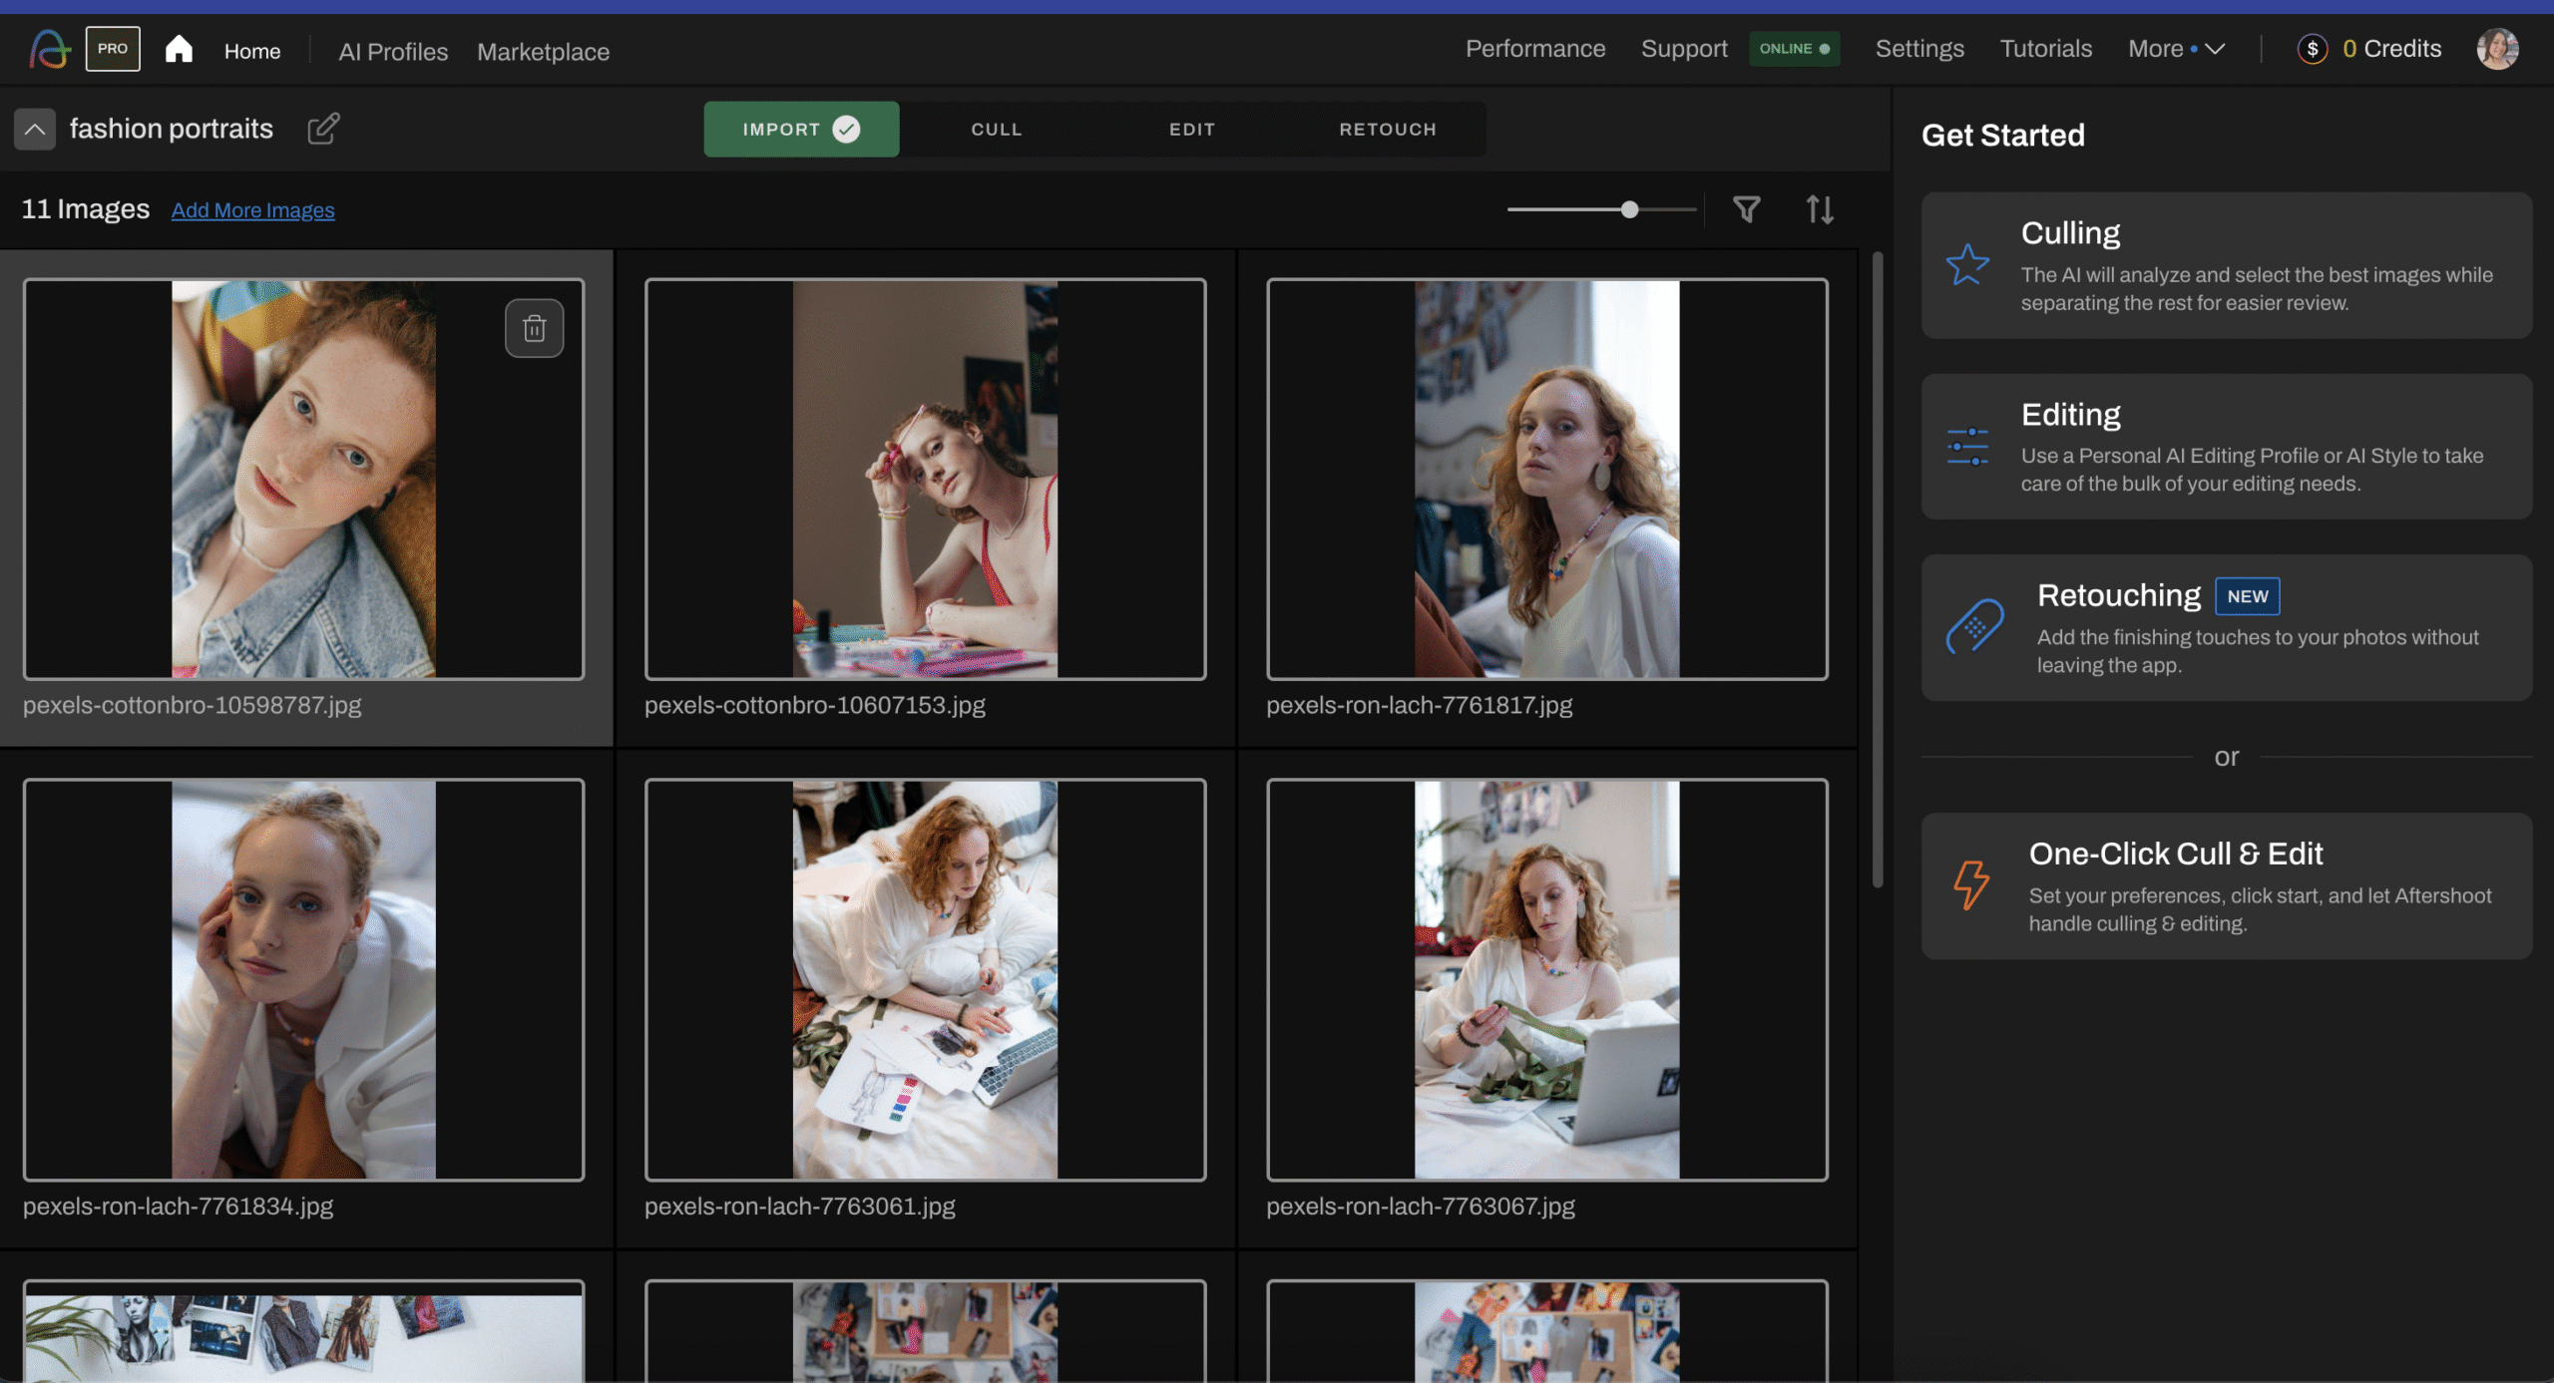Choose the Culling option card
Viewport: 2554px width, 1383px height.
coord(2226,265)
